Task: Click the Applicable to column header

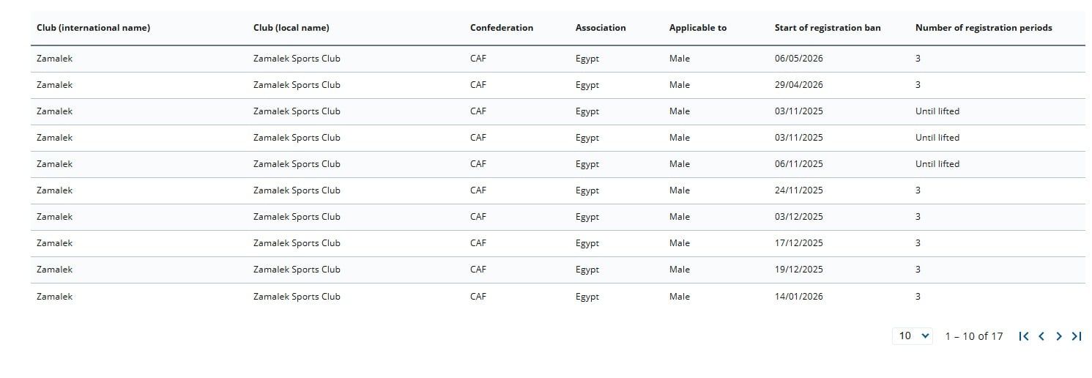Action: coord(698,28)
